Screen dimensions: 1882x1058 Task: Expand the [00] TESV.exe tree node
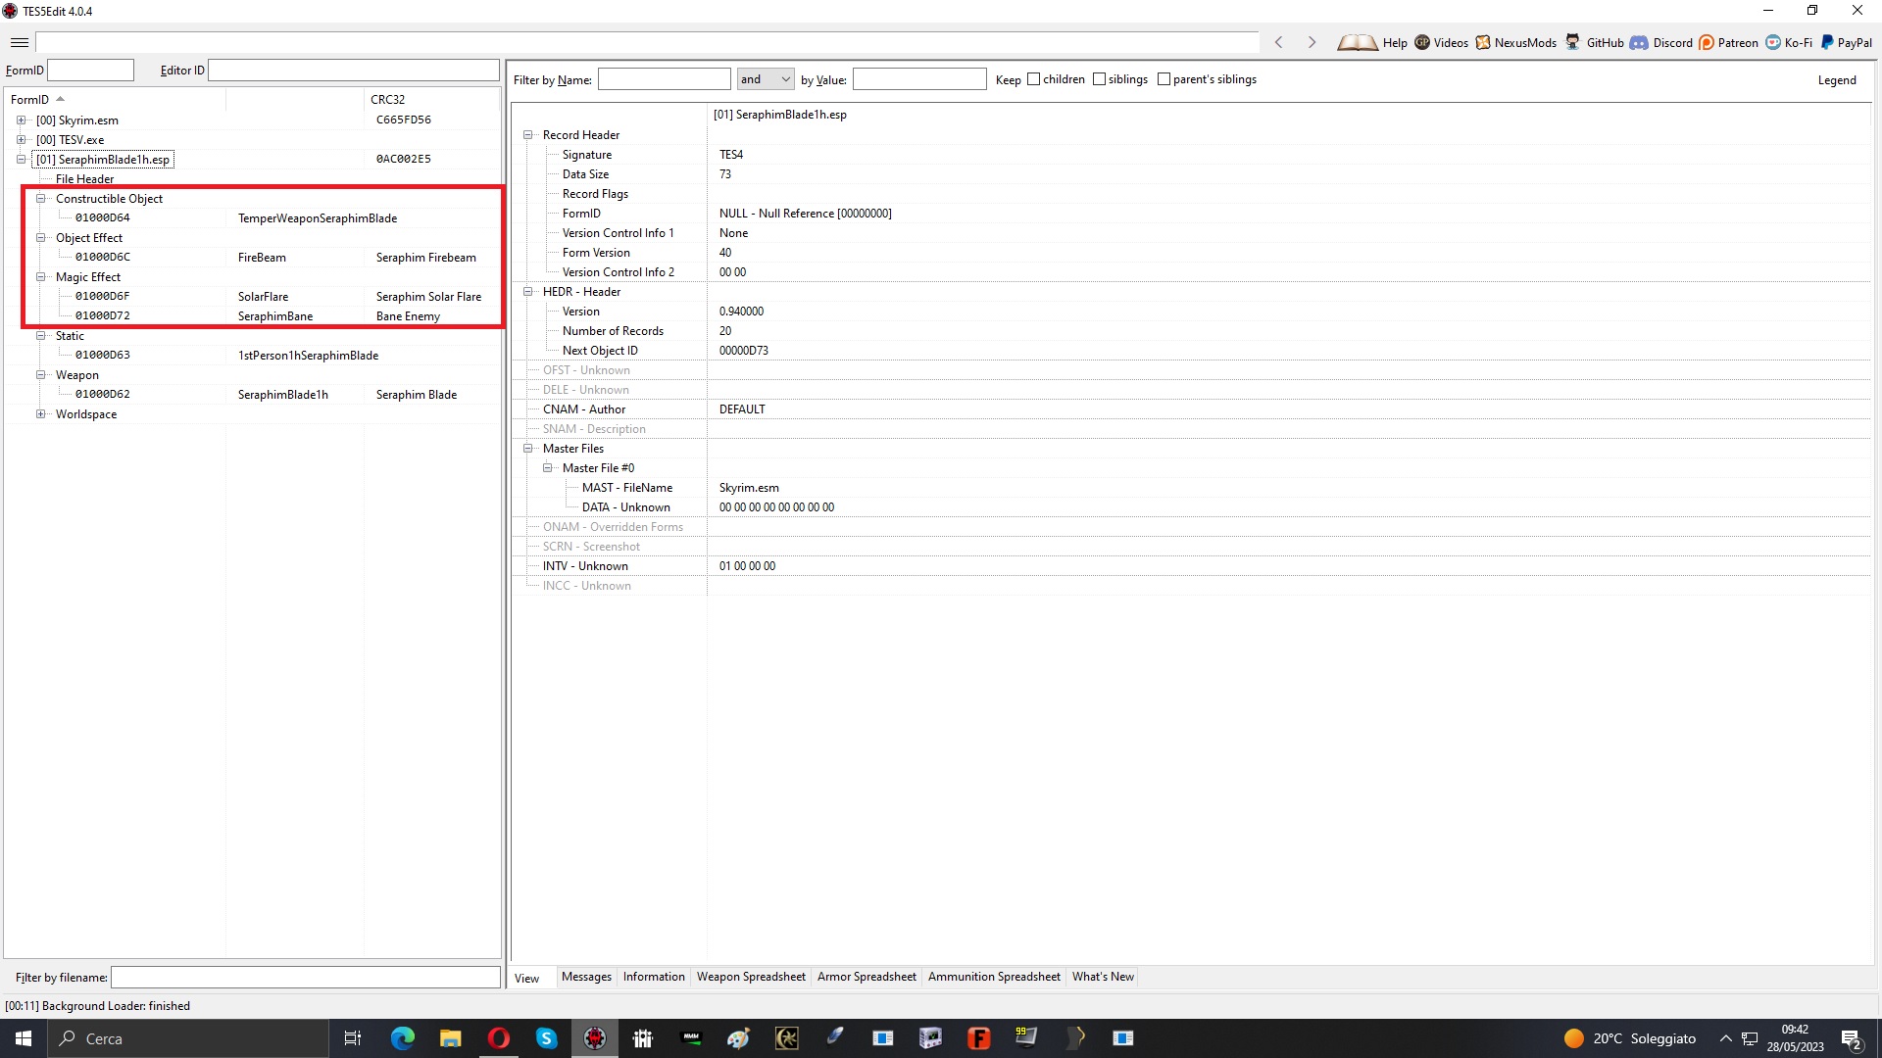coord(21,140)
